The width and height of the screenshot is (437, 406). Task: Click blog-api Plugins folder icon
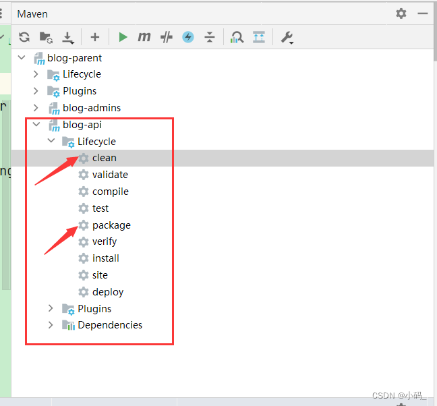(68, 309)
